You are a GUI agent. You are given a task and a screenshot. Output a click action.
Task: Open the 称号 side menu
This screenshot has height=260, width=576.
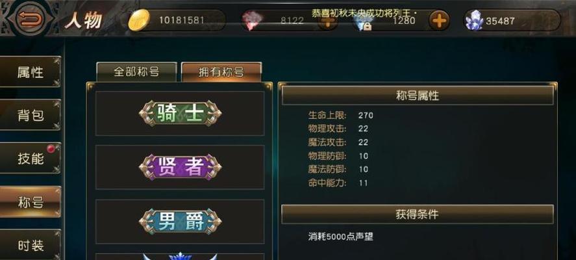[30, 201]
